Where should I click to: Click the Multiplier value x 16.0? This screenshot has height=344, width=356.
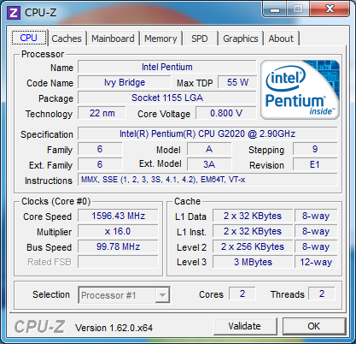click(118, 231)
